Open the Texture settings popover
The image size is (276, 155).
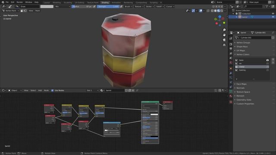(139, 6)
